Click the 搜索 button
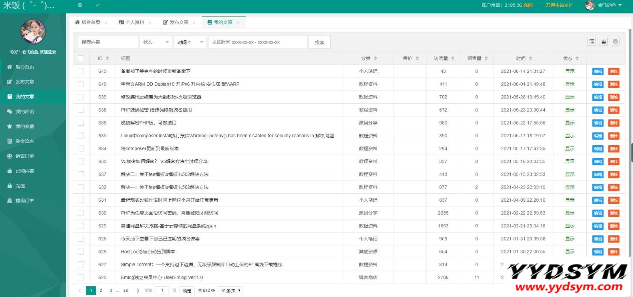Image resolution: width=633 pixels, height=297 pixels. click(x=319, y=42)
